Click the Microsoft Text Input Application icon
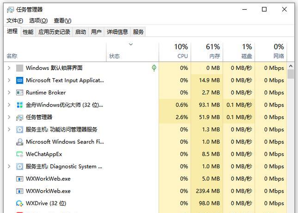The image size is (298, 213). 19,80
